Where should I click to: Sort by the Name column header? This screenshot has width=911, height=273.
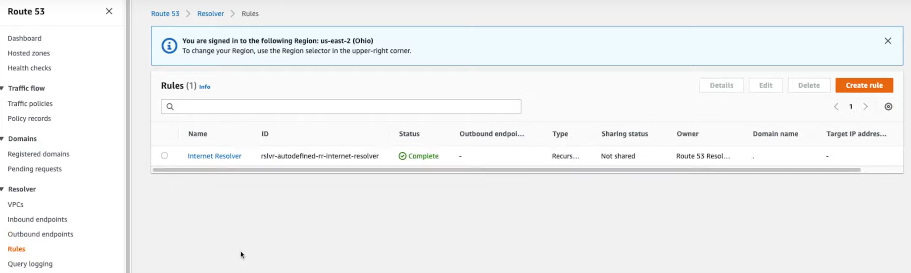tap(197, 134)
